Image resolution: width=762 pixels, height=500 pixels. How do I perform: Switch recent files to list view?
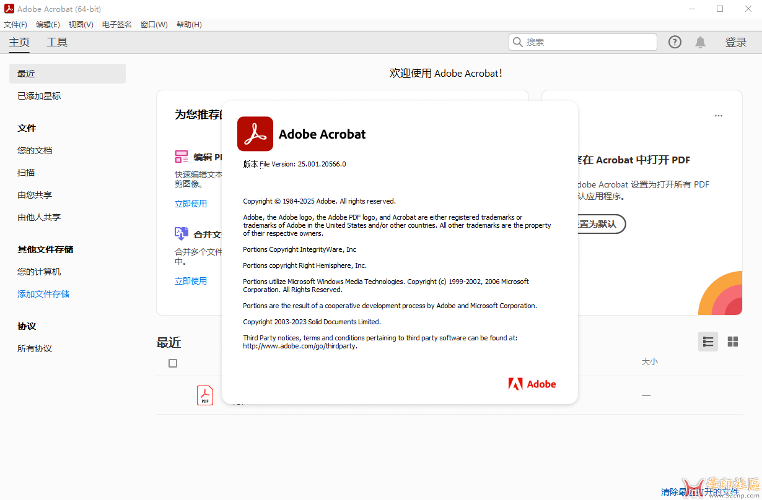(x=708, y=342)
